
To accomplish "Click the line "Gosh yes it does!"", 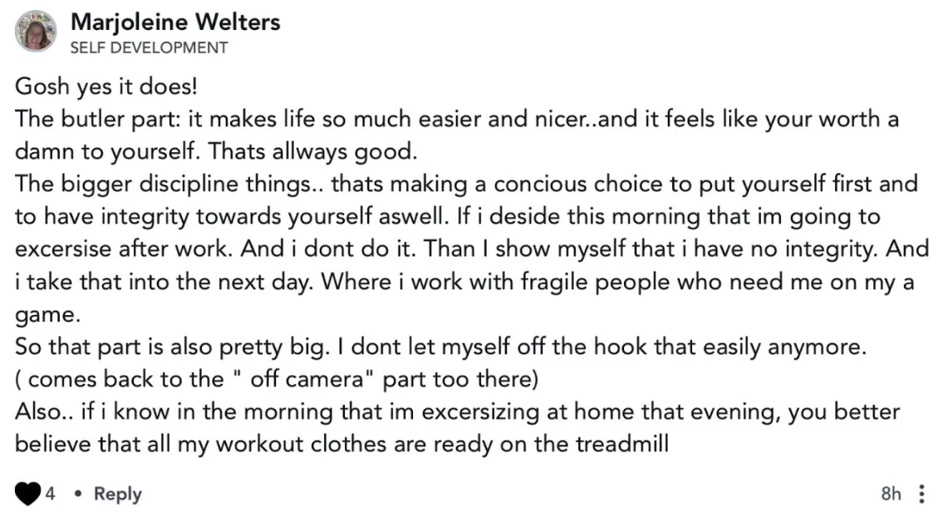I will [106, 86].
